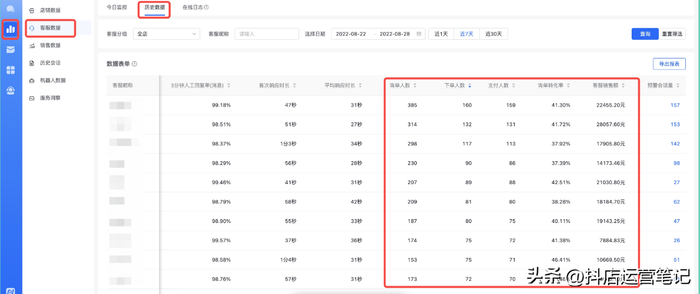Click the sales chart icon beside 销售数据
The height and width of the screenshot is (294, 700).
tap(32, 45)
